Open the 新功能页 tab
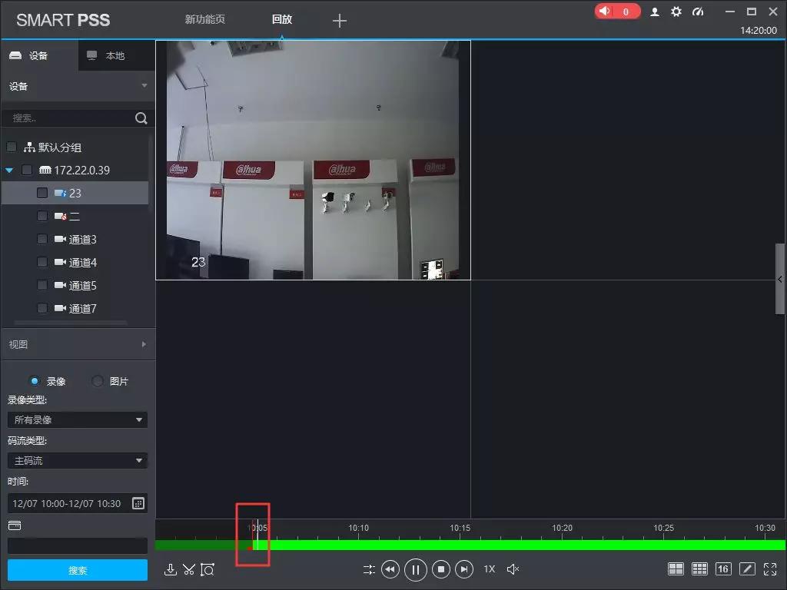The image size is (787, 590). 204,21
